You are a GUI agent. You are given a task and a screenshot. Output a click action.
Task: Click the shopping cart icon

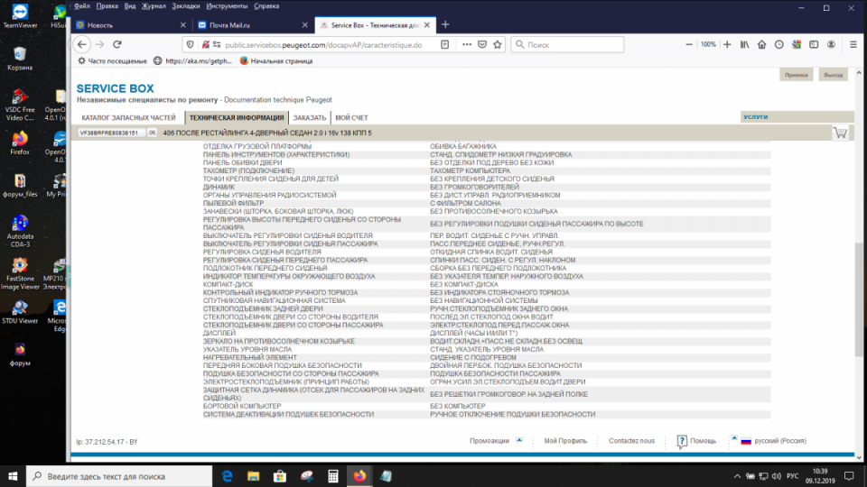840,133
